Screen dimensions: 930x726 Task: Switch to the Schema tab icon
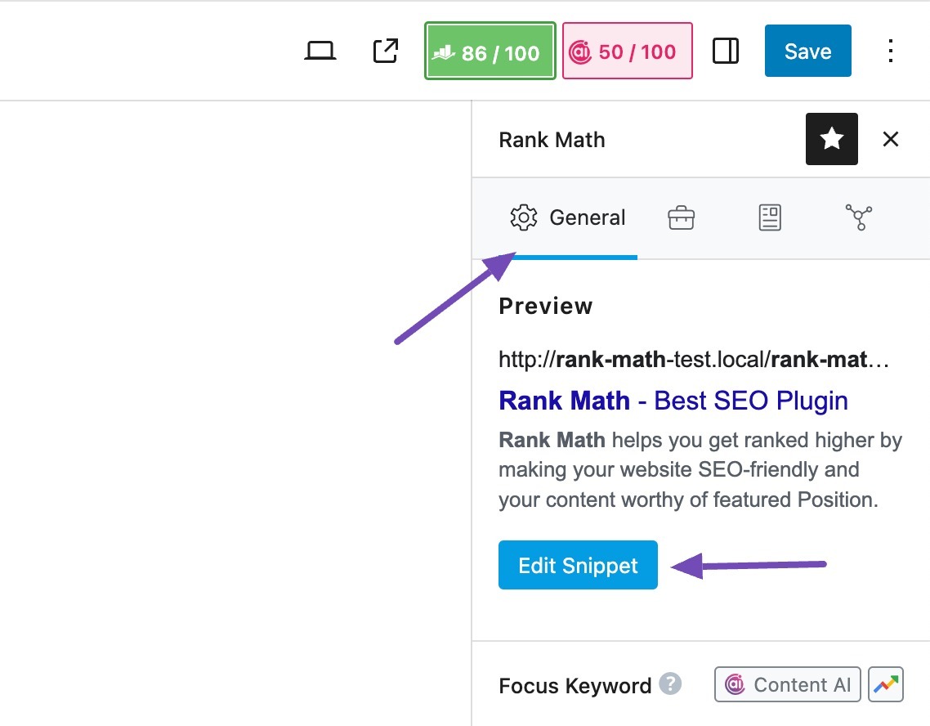[x=769, y=217]
